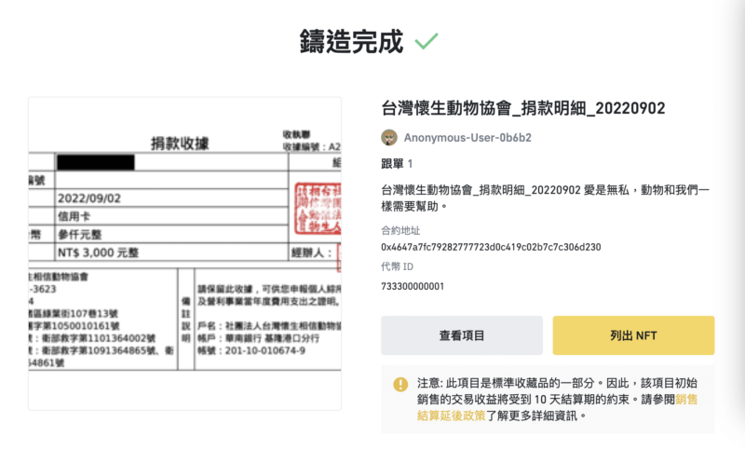
Task: Click account number 201-10-010674-9
Action: [265, 350]
